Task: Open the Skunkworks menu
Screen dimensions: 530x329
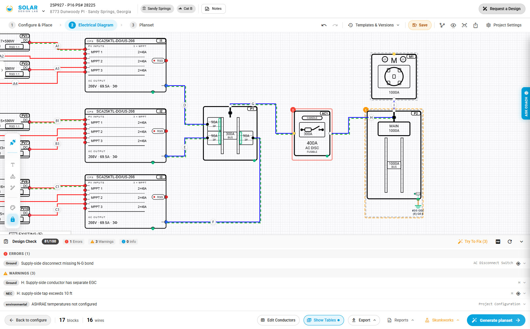Action: [x=442, y=320]
